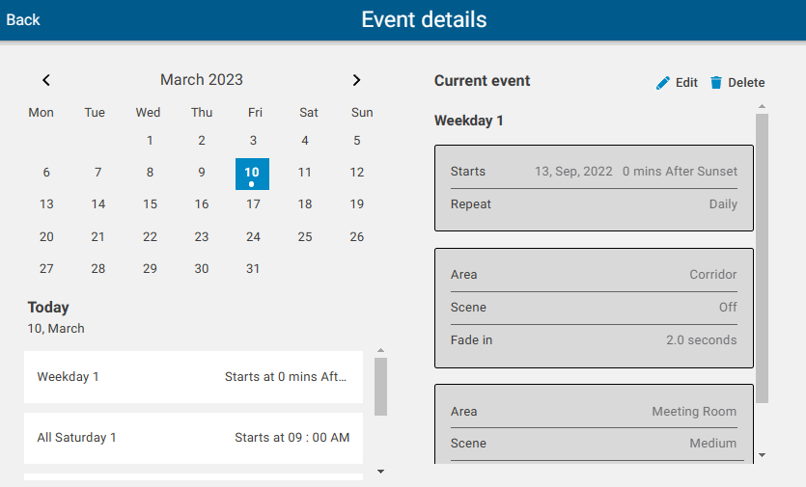Click the Scene Off row
Viewport: 806px width, 487px height.
click(594, 308)
